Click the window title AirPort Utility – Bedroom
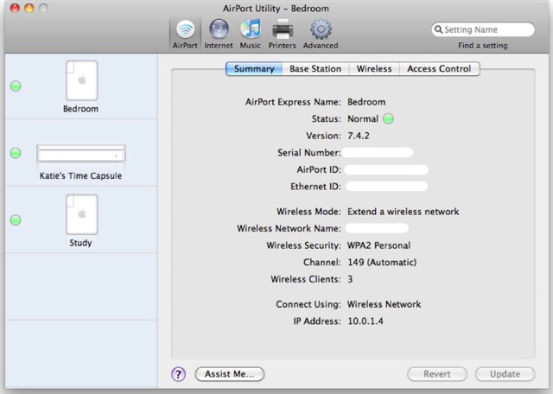Viewport: 553px width, 394px height. 276,9
